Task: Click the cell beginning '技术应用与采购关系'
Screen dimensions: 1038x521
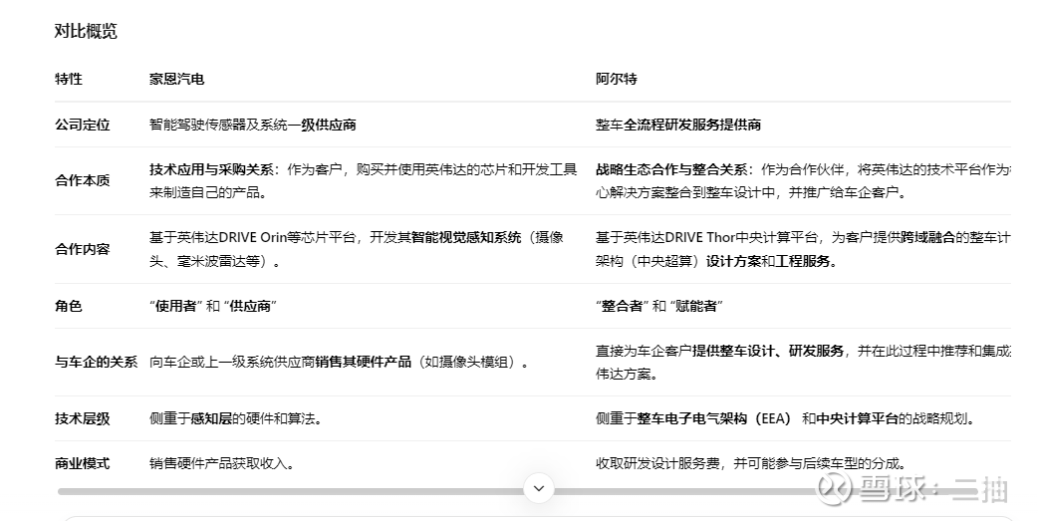Action: (x=364, y=180)
